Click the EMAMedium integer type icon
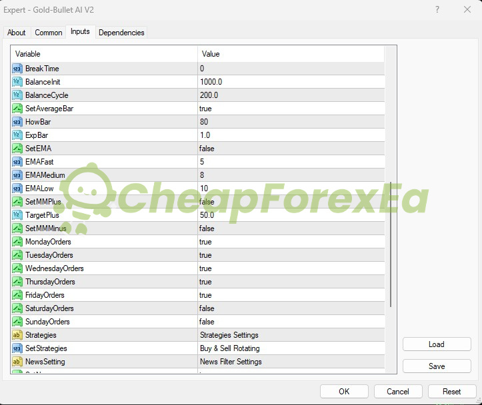The width and height of the screenshot is (482, 405). 17,175
